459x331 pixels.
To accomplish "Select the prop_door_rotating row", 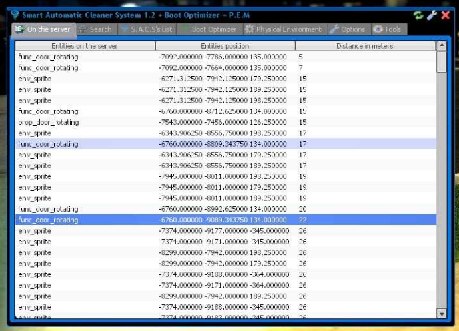I will pos(225,122).
